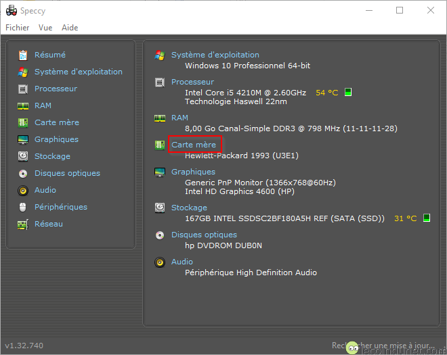This screenshot has height=355, width=447.
Task: Open Disques optiques section from sidebar
Action: pos(67,173)
